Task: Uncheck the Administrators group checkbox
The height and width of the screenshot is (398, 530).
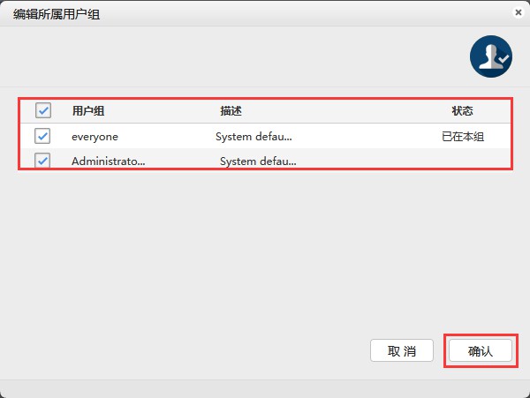Action: [42, 161]
